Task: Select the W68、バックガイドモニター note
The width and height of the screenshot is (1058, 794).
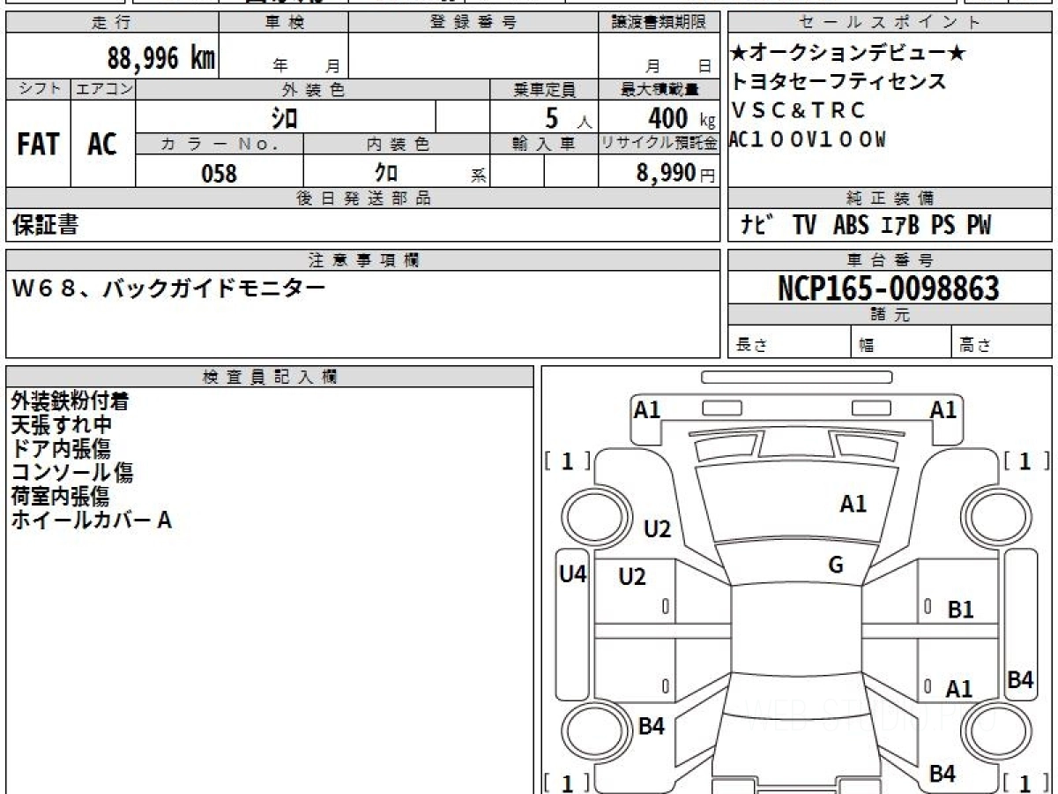Action: (168, 288)
